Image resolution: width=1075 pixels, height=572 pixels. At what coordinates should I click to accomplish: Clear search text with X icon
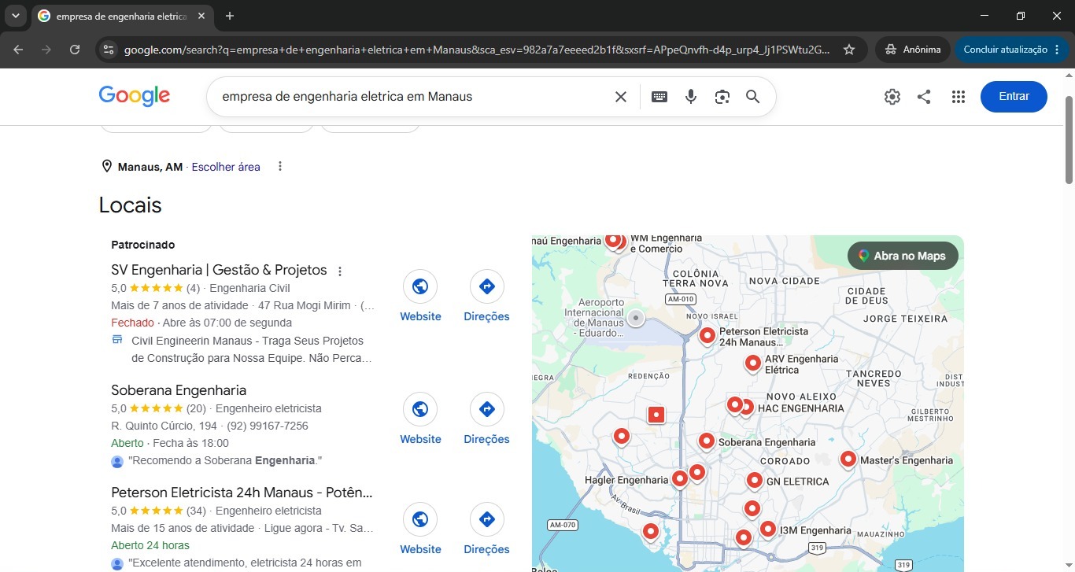tap(621, 97)
